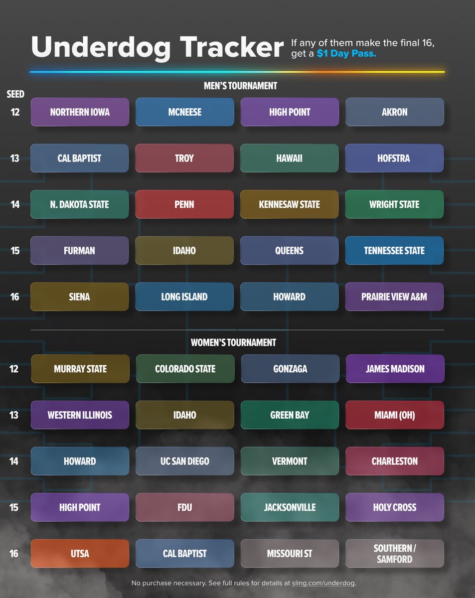Click the Queens team box
This screenshot has width=475, height=598.
[290, 251]
